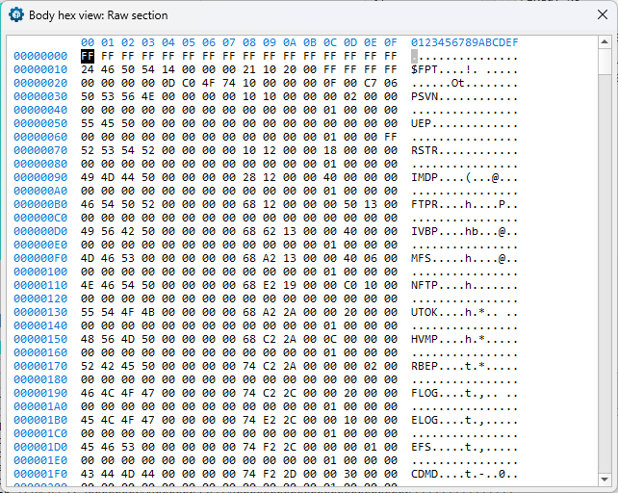Click offset address 000000C0
Screen dimensions: 618x493
(40, 218)
